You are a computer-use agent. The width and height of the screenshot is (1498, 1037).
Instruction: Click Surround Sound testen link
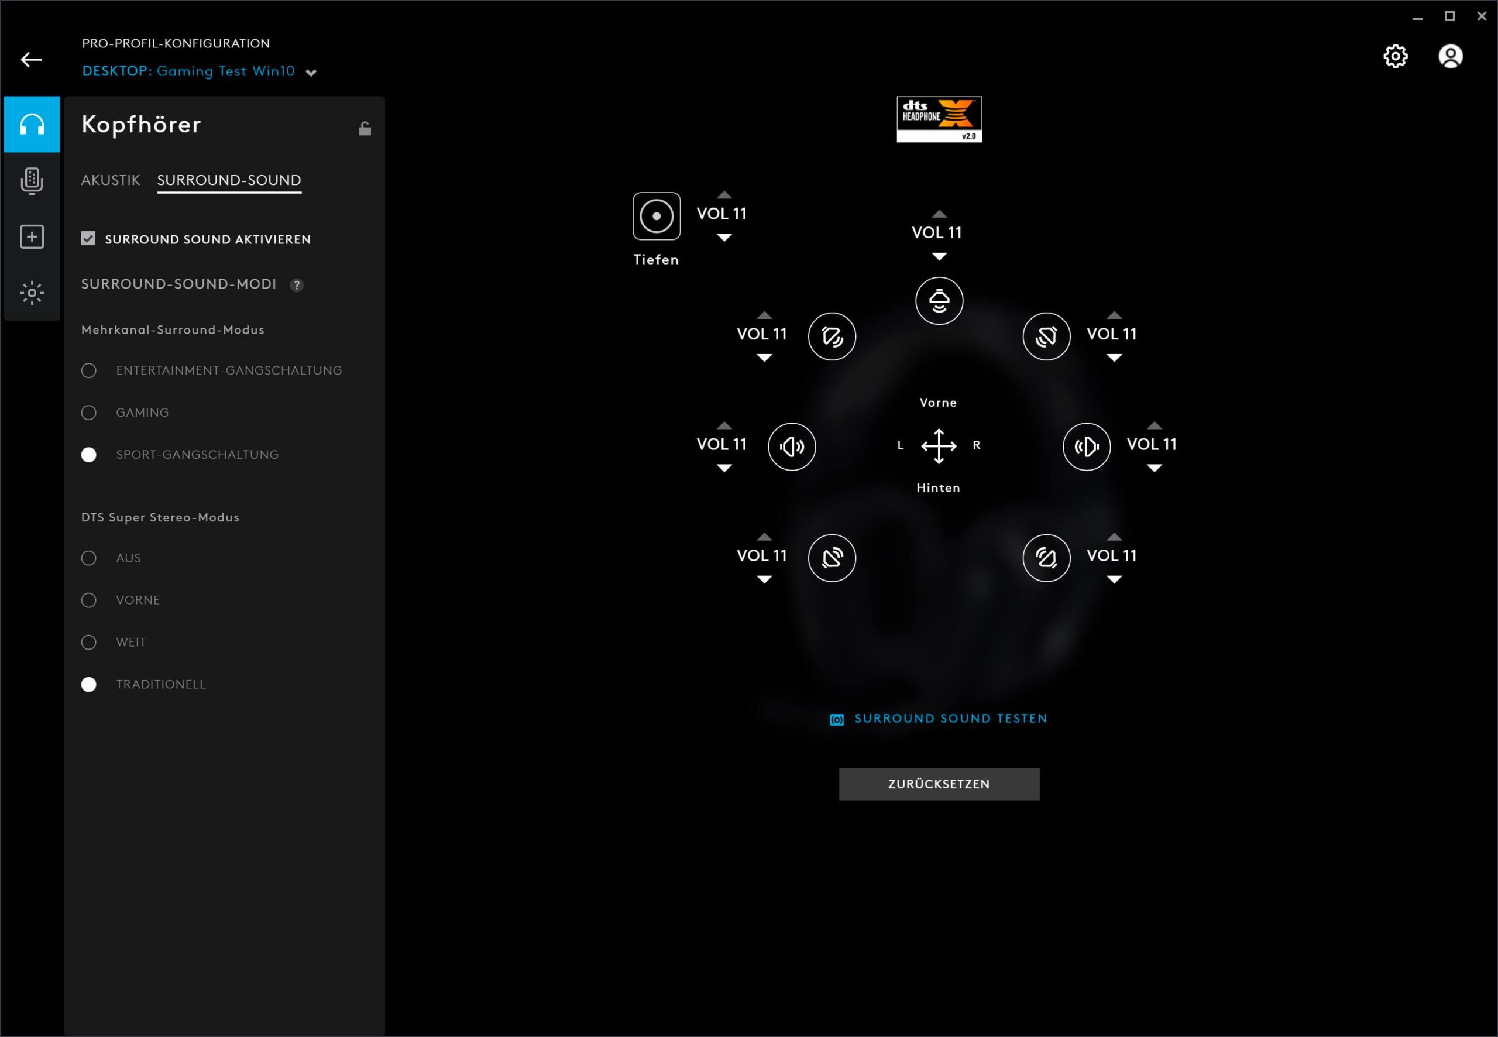[x=950, y=718]
